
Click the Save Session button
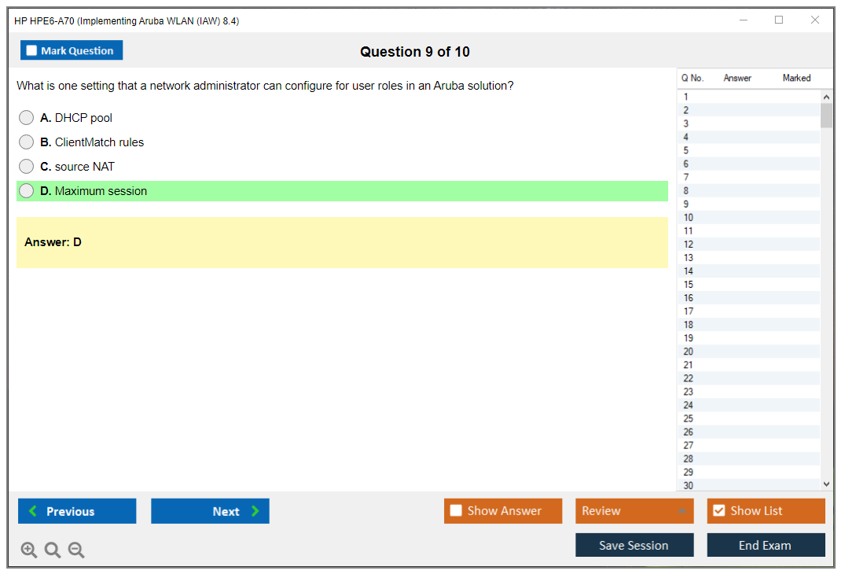[634, 545]
